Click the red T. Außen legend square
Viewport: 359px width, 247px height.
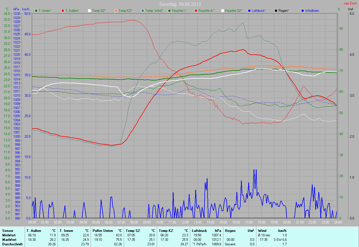point(63,11)
